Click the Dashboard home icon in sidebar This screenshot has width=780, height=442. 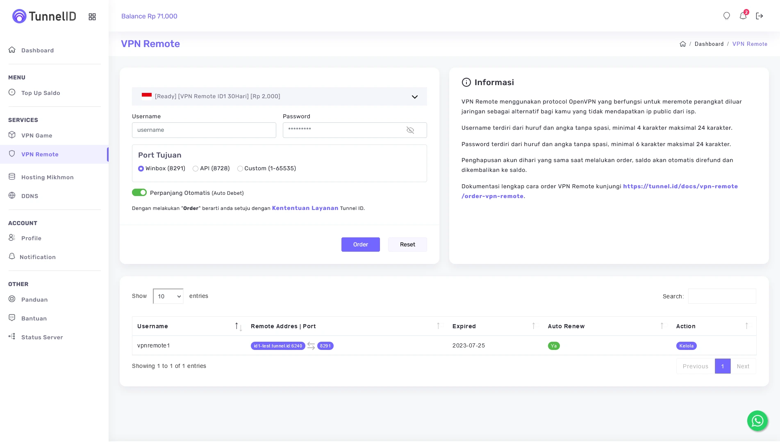point(12,50)
